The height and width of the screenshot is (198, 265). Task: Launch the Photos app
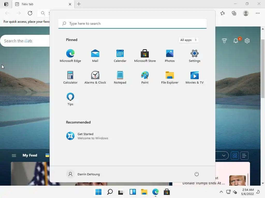click(170, 56)
